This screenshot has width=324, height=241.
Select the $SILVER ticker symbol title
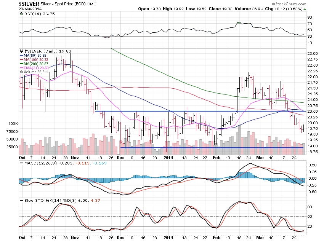(x=29, y=4)
